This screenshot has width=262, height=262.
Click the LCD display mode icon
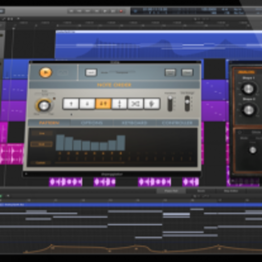(135, 11)
